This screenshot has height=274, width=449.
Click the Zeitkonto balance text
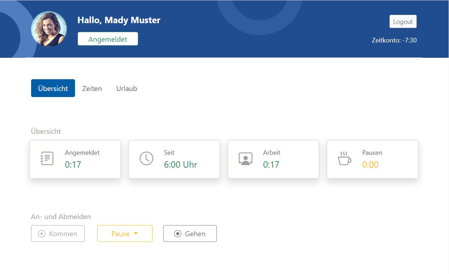pos(394,40)
